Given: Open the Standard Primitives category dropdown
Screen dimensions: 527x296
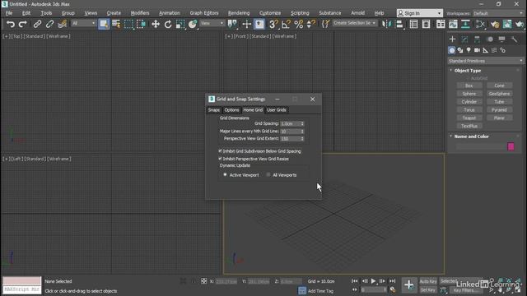Looking at the screenshot, I should [485, 61].
